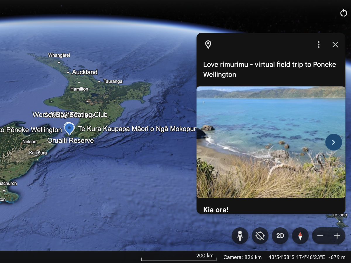Click the Te One map label

[340, 215]
